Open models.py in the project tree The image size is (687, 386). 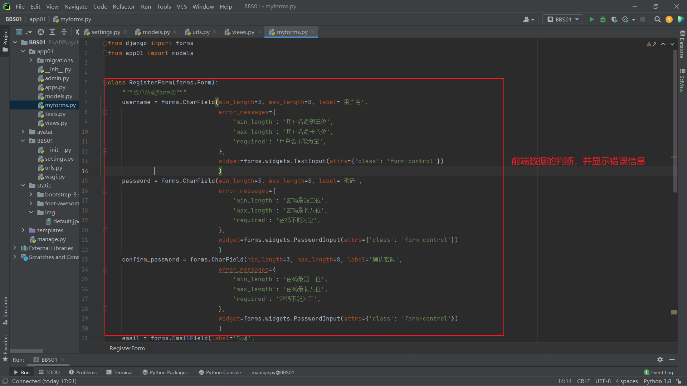[x=58, y=96]
